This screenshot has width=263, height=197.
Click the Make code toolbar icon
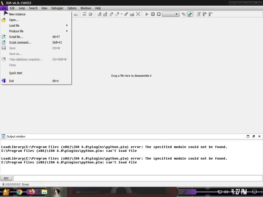(99, 14)
